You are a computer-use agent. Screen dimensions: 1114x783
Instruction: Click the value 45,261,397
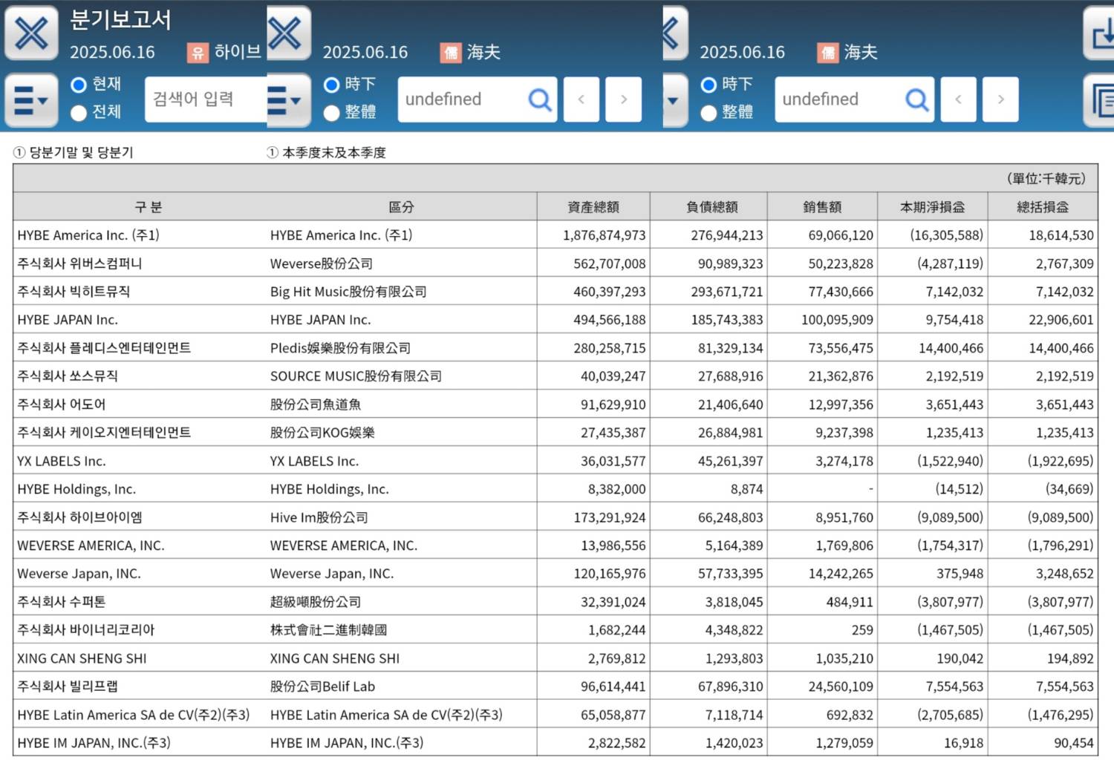pos(730,461)
